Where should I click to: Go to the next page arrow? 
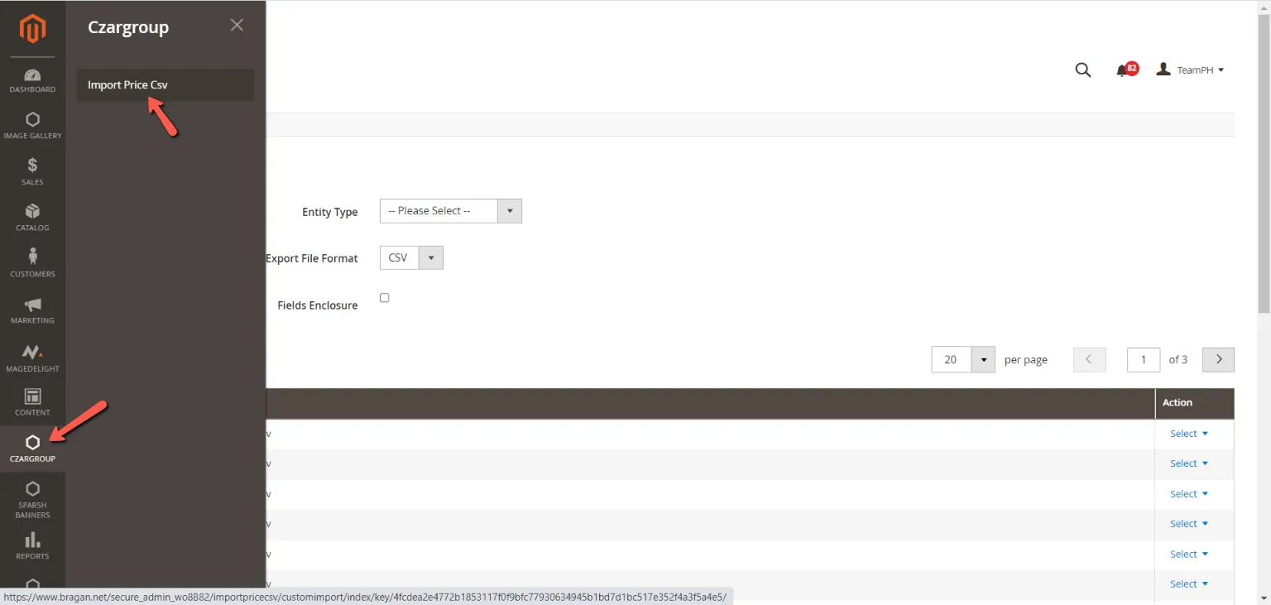coord(1218,359)
